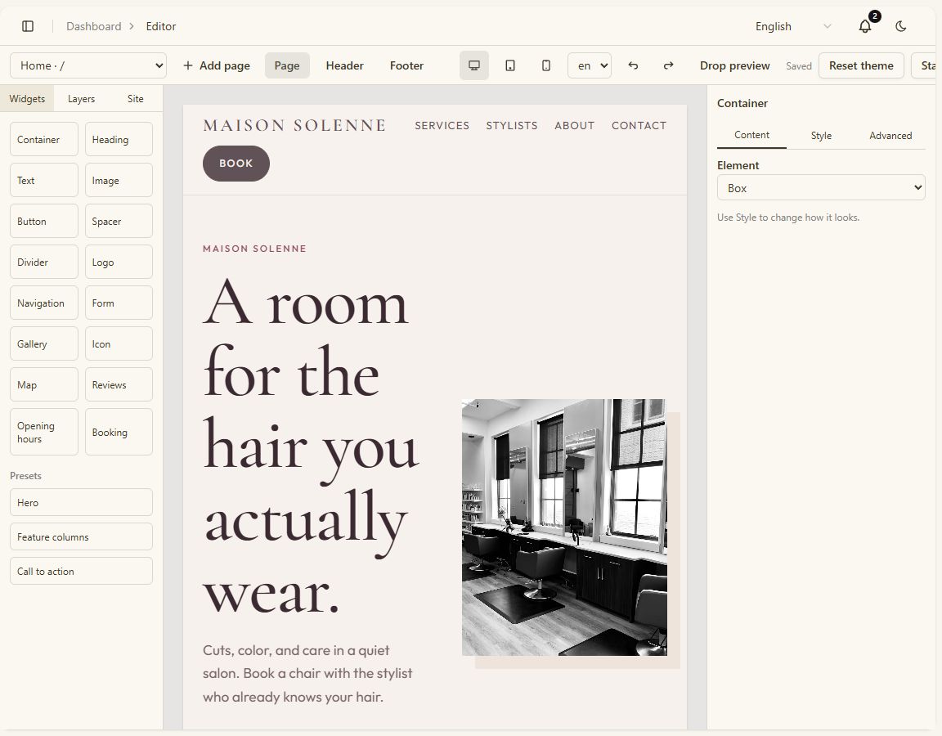942x736 pixels.
Task: Select tablet preview device
Action: pyautogui.click(x=510, y=65)
